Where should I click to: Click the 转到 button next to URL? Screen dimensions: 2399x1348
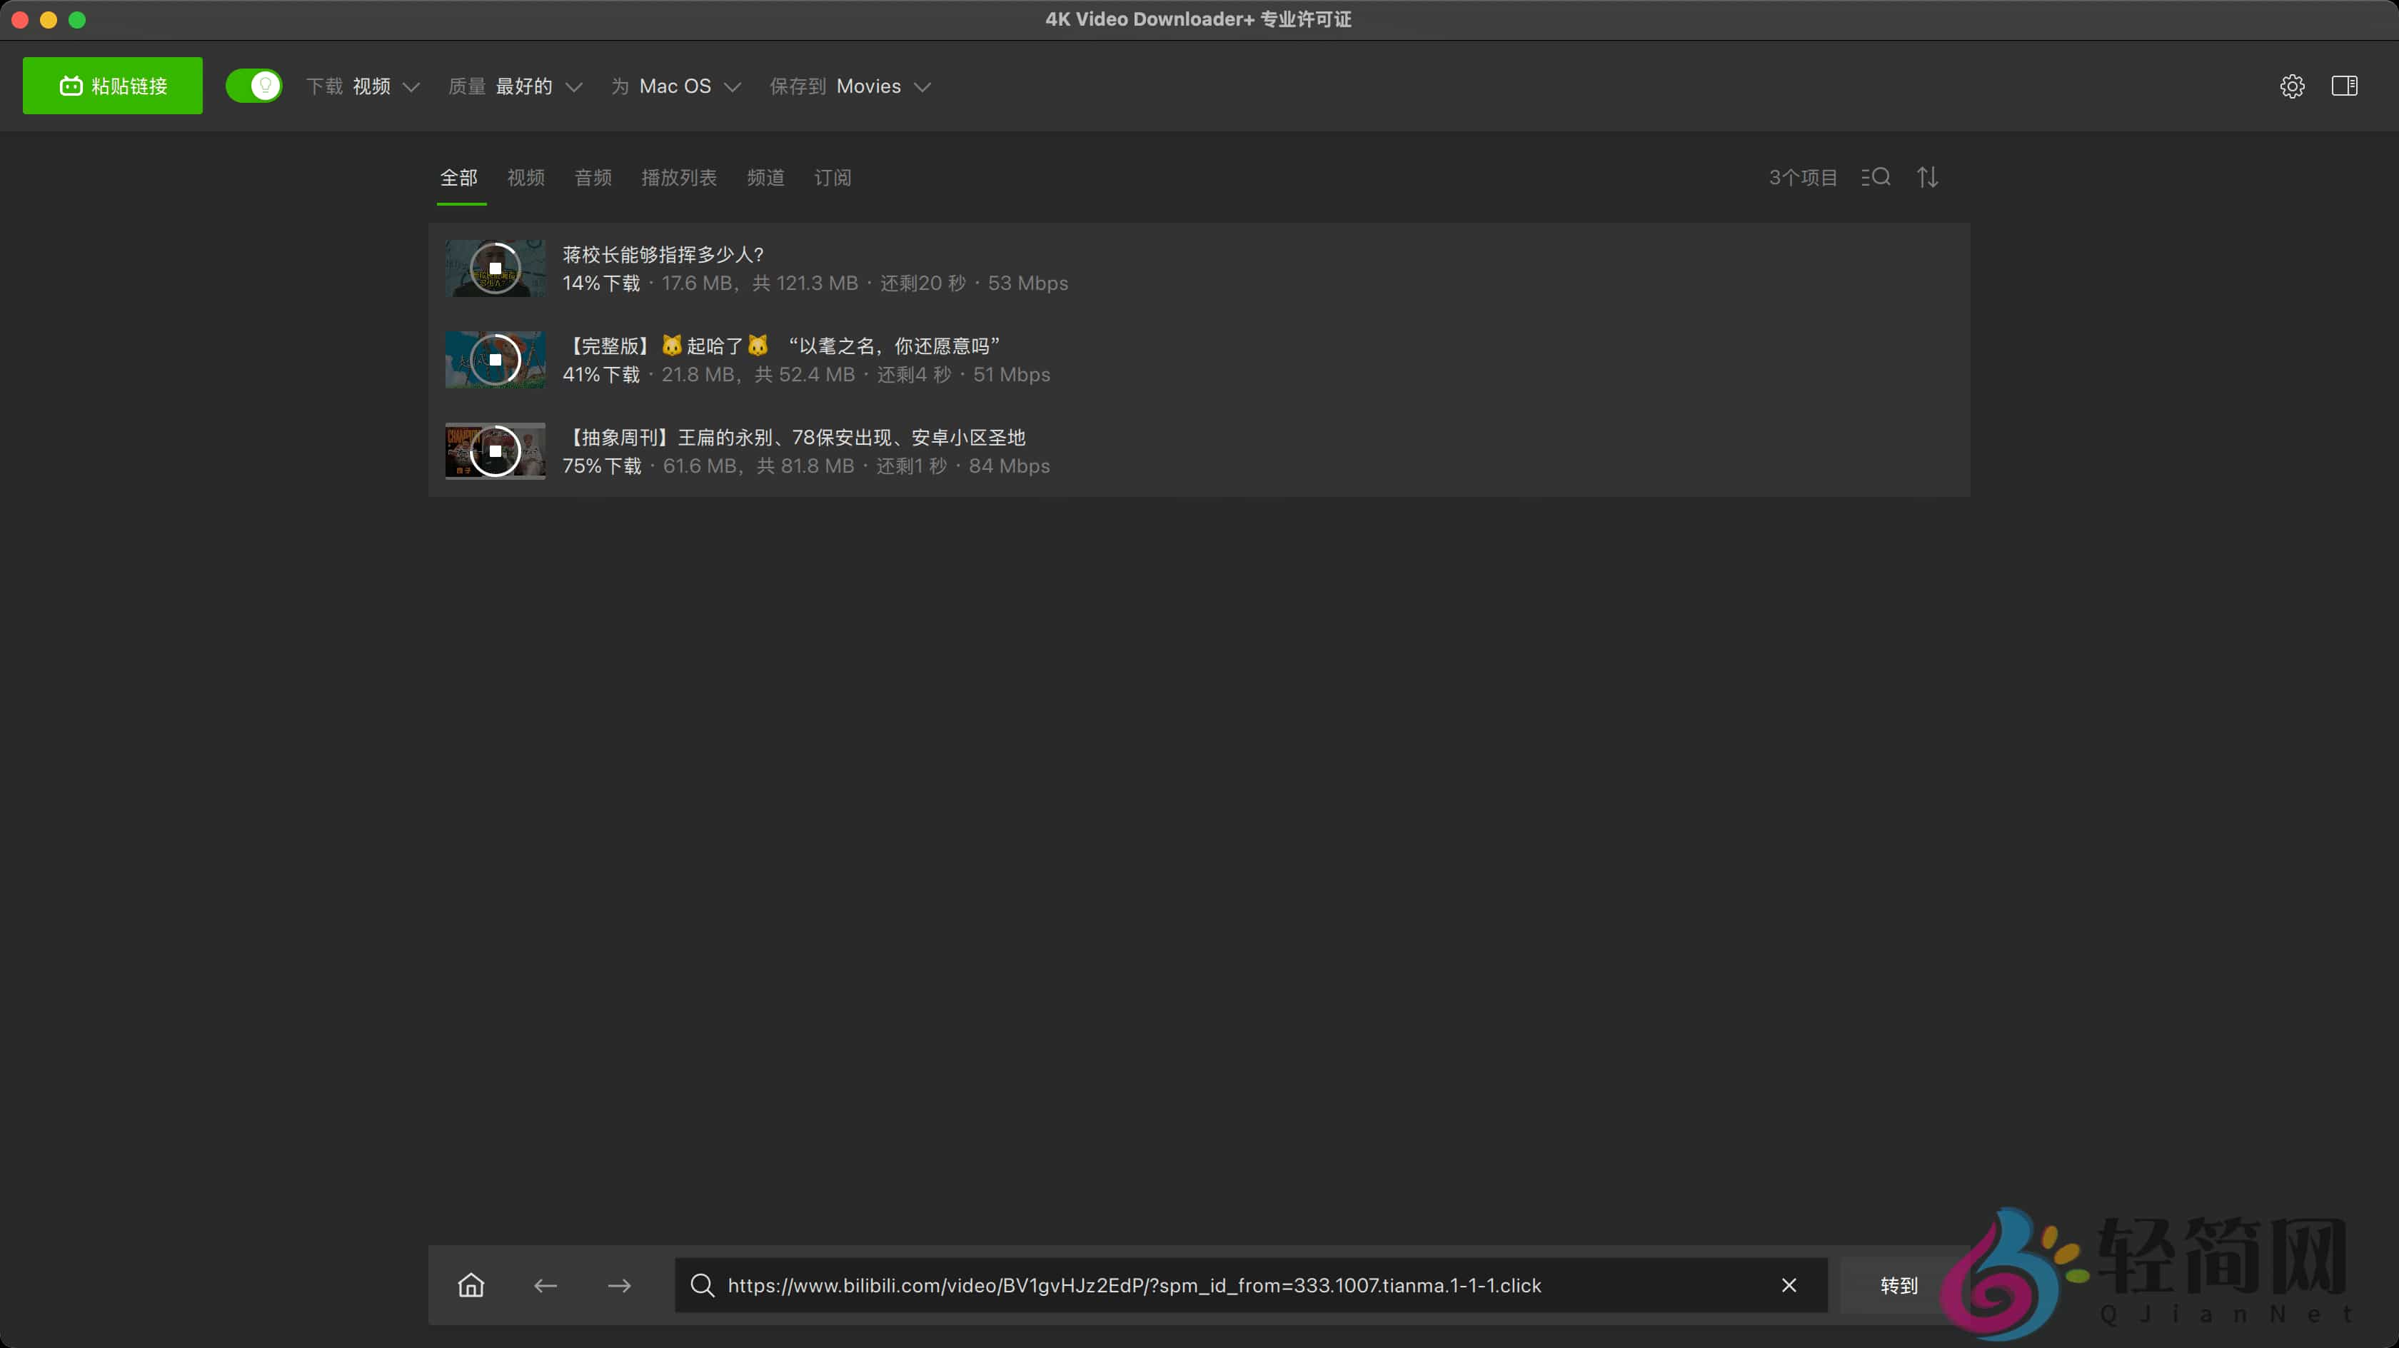[x=1899, y=1284]
